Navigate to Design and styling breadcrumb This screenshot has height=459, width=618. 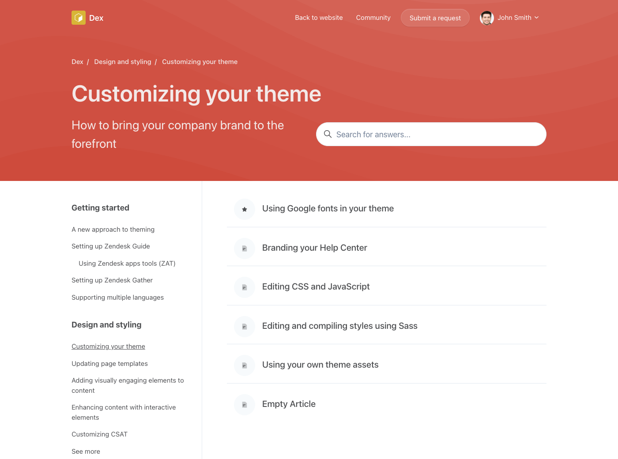[x=122, y=62]
